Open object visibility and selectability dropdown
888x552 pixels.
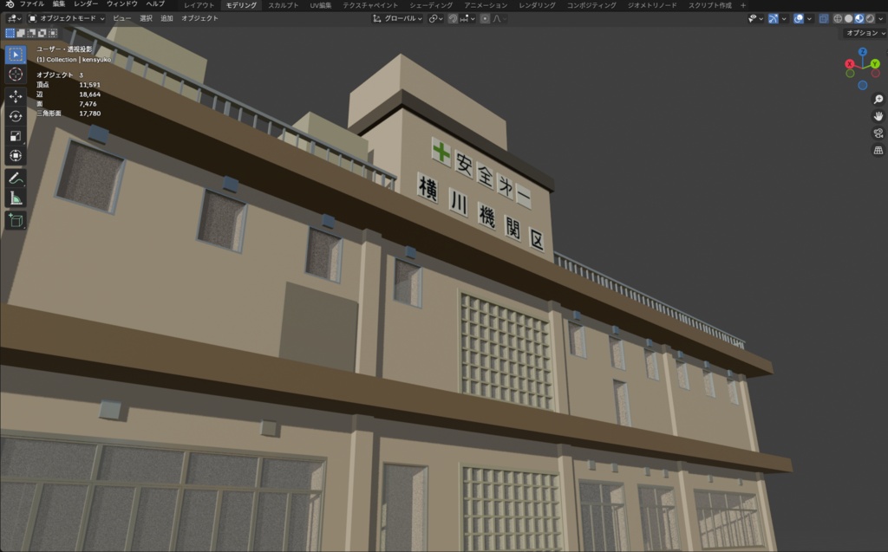pyautogui.click(x=755, y=19)
